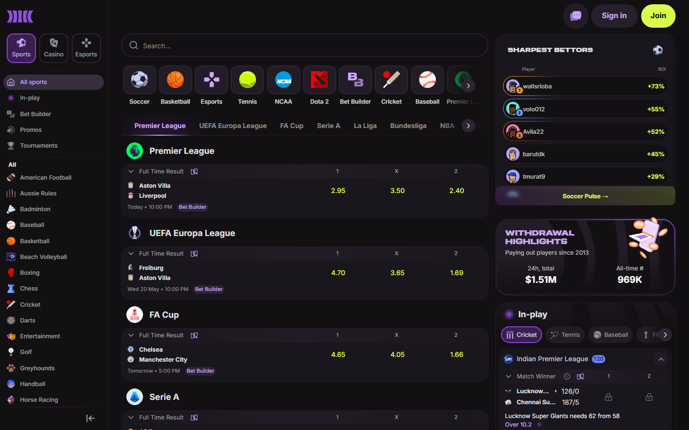Image resolution: width=689 pixels, height=430 pixels.
Task: Collapse the Indian Premier League section
Action: click(x=661, y=359)
